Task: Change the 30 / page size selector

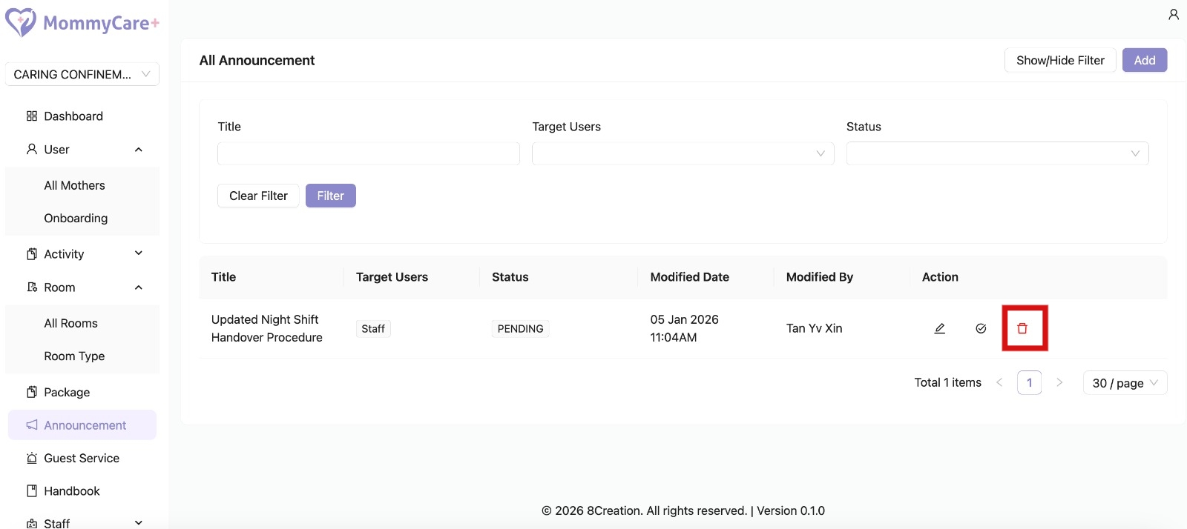Action: click(1124, 383)
